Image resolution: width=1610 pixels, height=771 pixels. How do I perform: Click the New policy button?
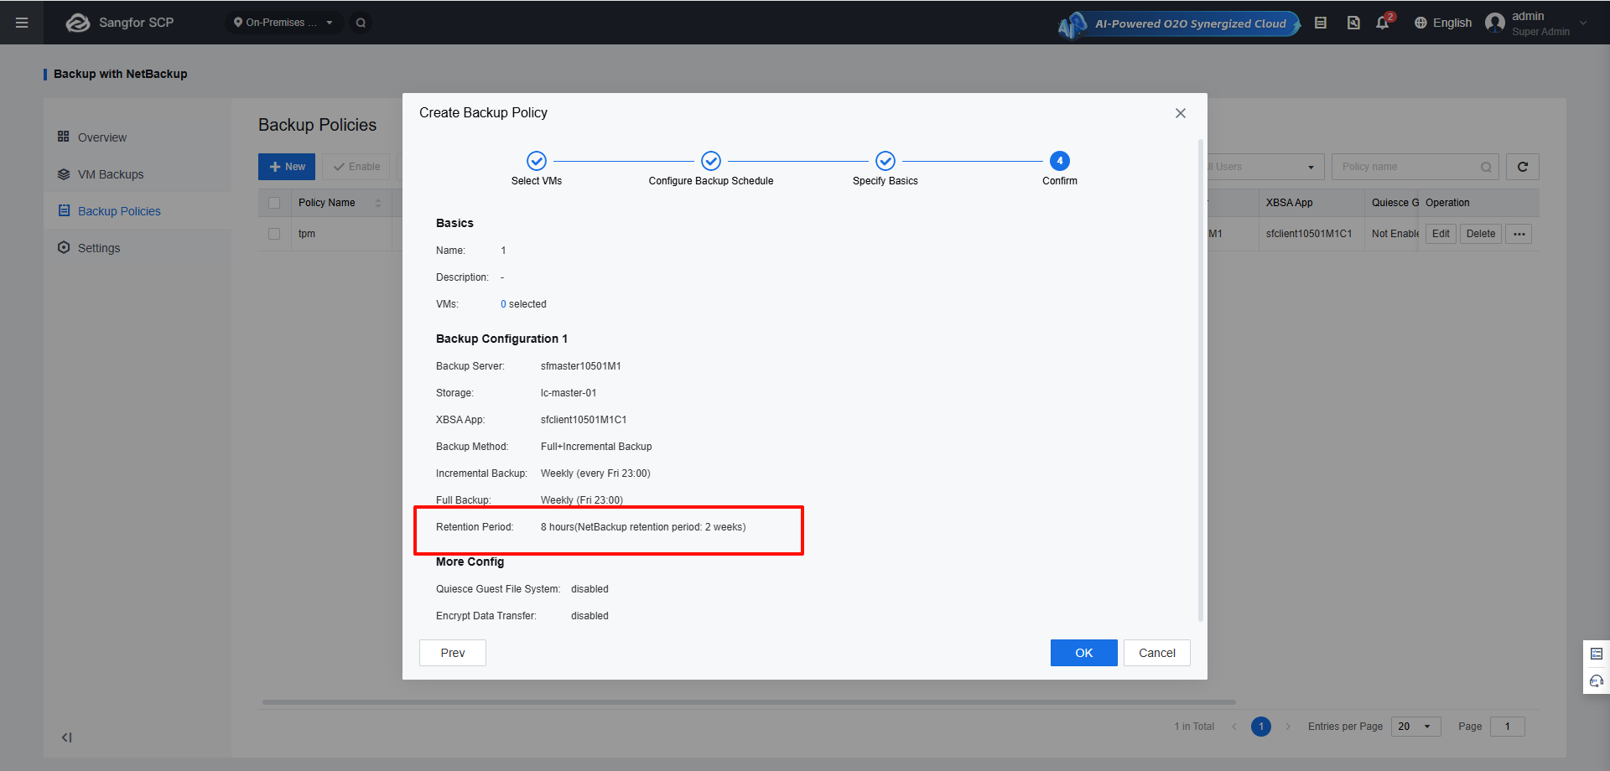[x=287, y=167]
